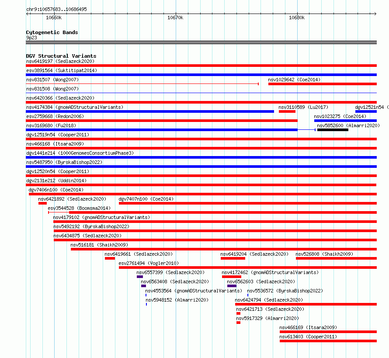Click nsv4172462 (gnomADStructuralVariants) label

pos(270,272)
